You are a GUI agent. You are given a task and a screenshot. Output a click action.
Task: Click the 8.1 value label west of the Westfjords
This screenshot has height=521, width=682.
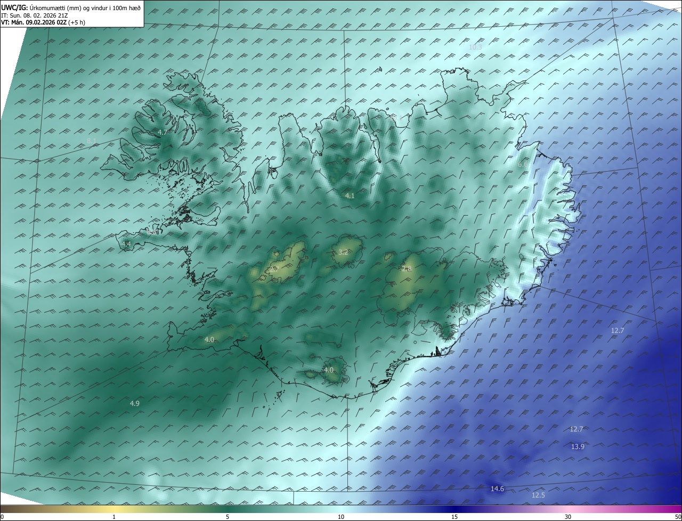(x=92, y=141)
